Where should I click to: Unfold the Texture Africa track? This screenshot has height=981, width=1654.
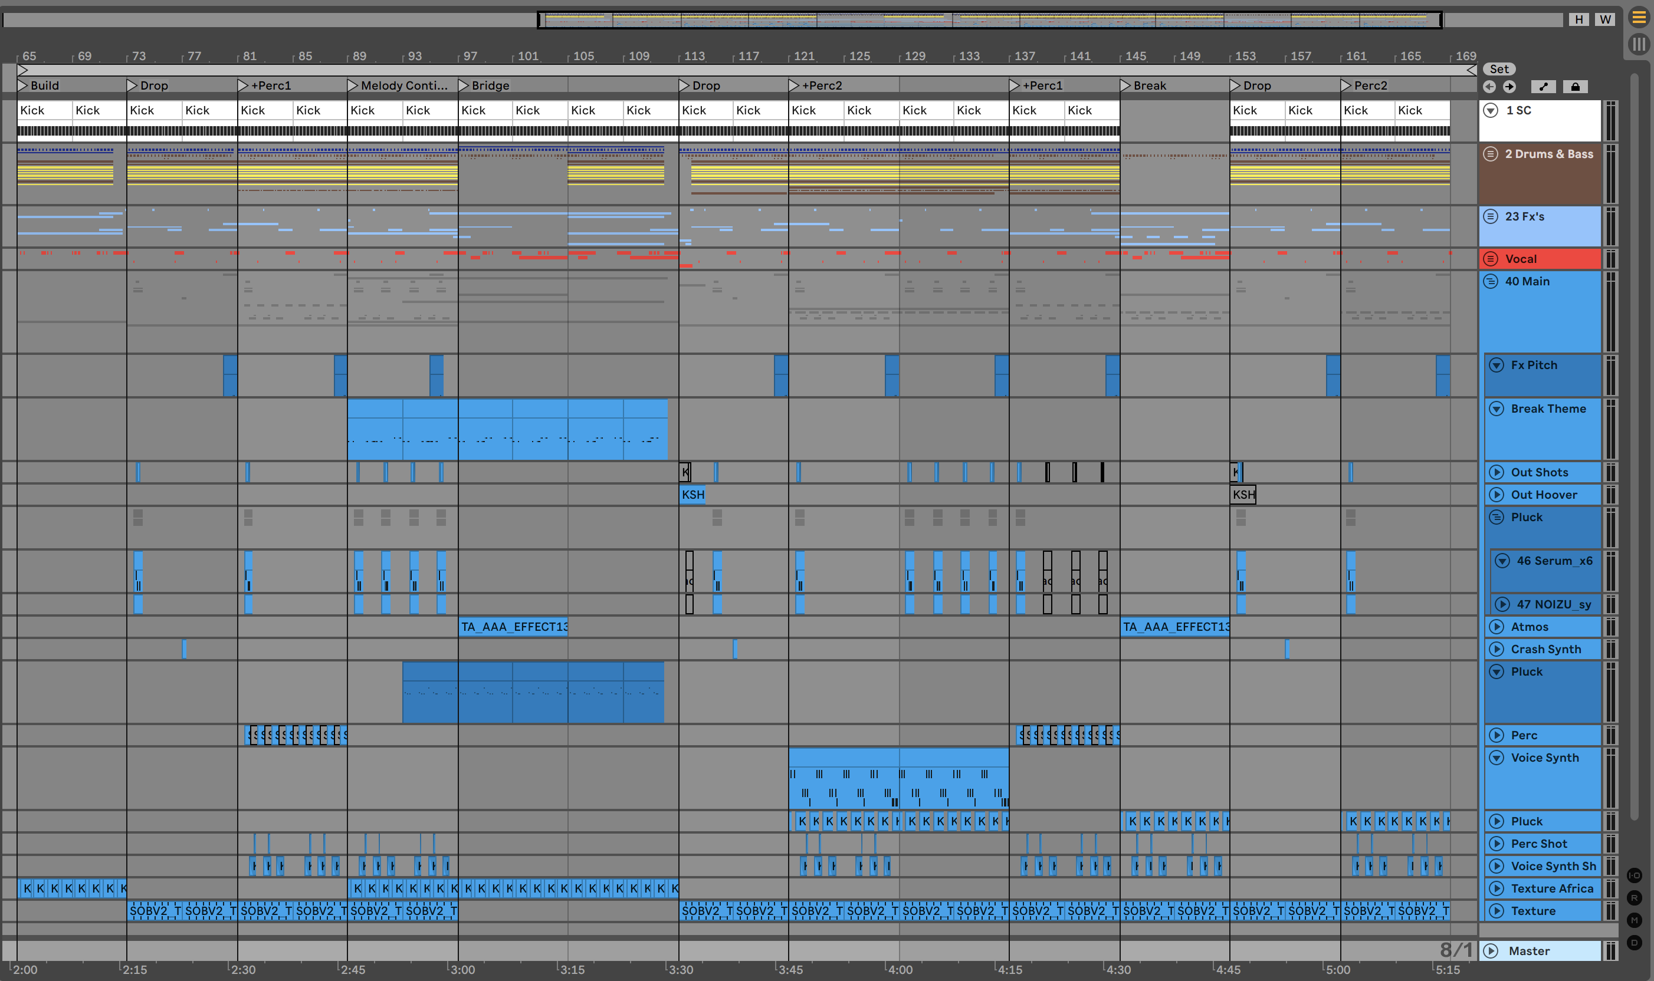pyautogui.click(x=1496, y=888)
